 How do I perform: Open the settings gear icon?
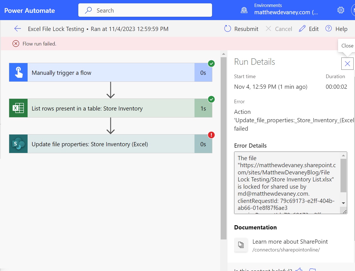(x=341, y=10)
